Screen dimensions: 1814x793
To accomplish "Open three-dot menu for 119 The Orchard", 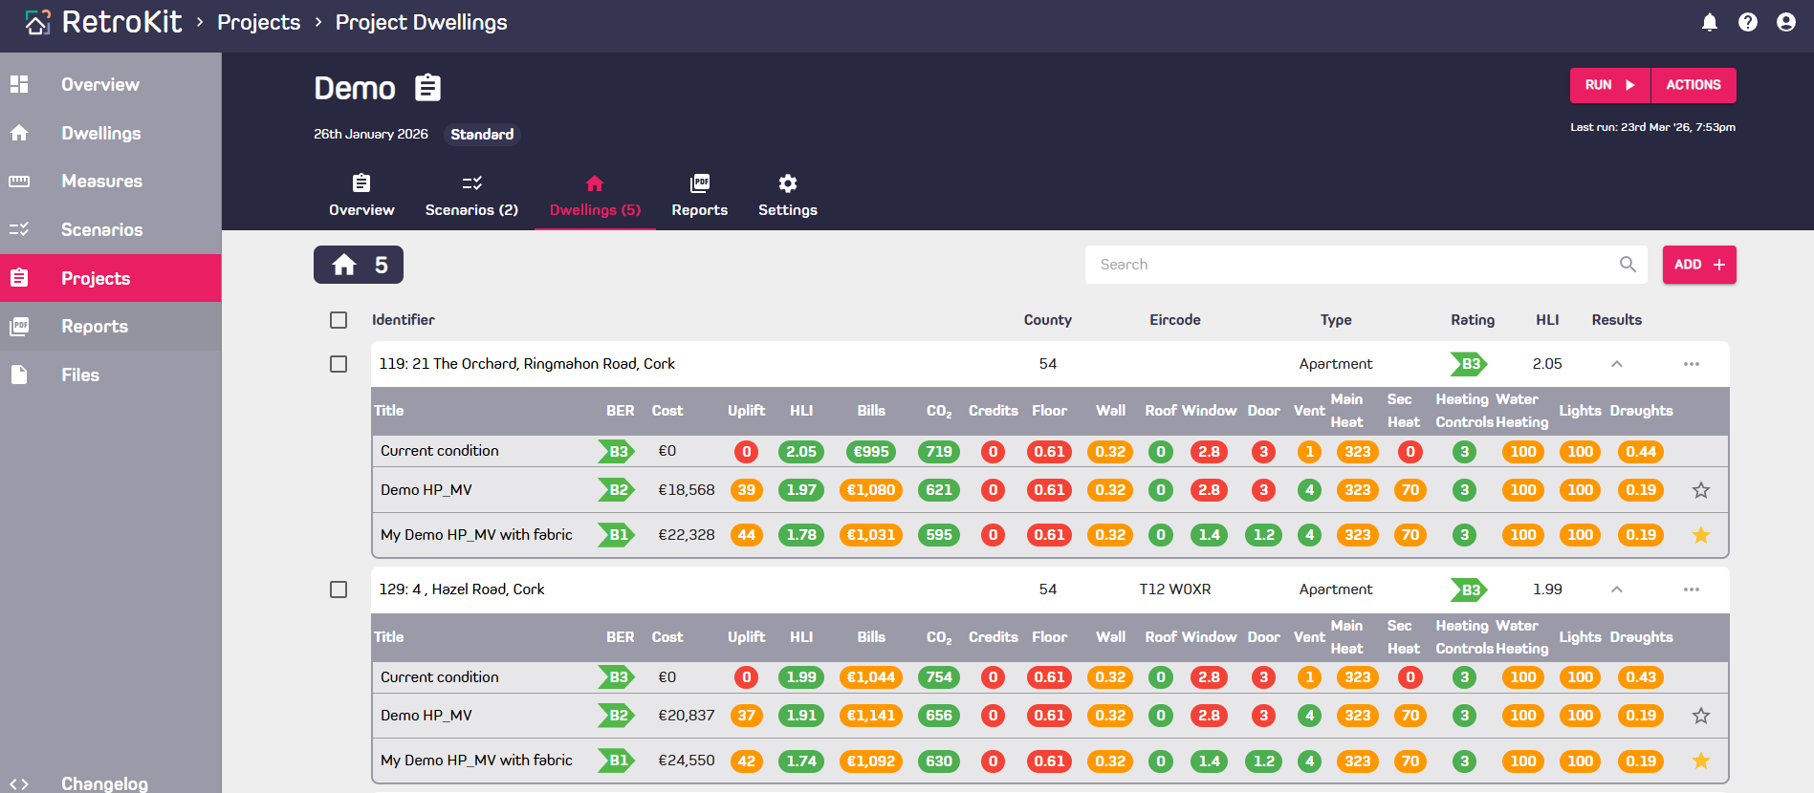I will click(x=1692, y=364).
